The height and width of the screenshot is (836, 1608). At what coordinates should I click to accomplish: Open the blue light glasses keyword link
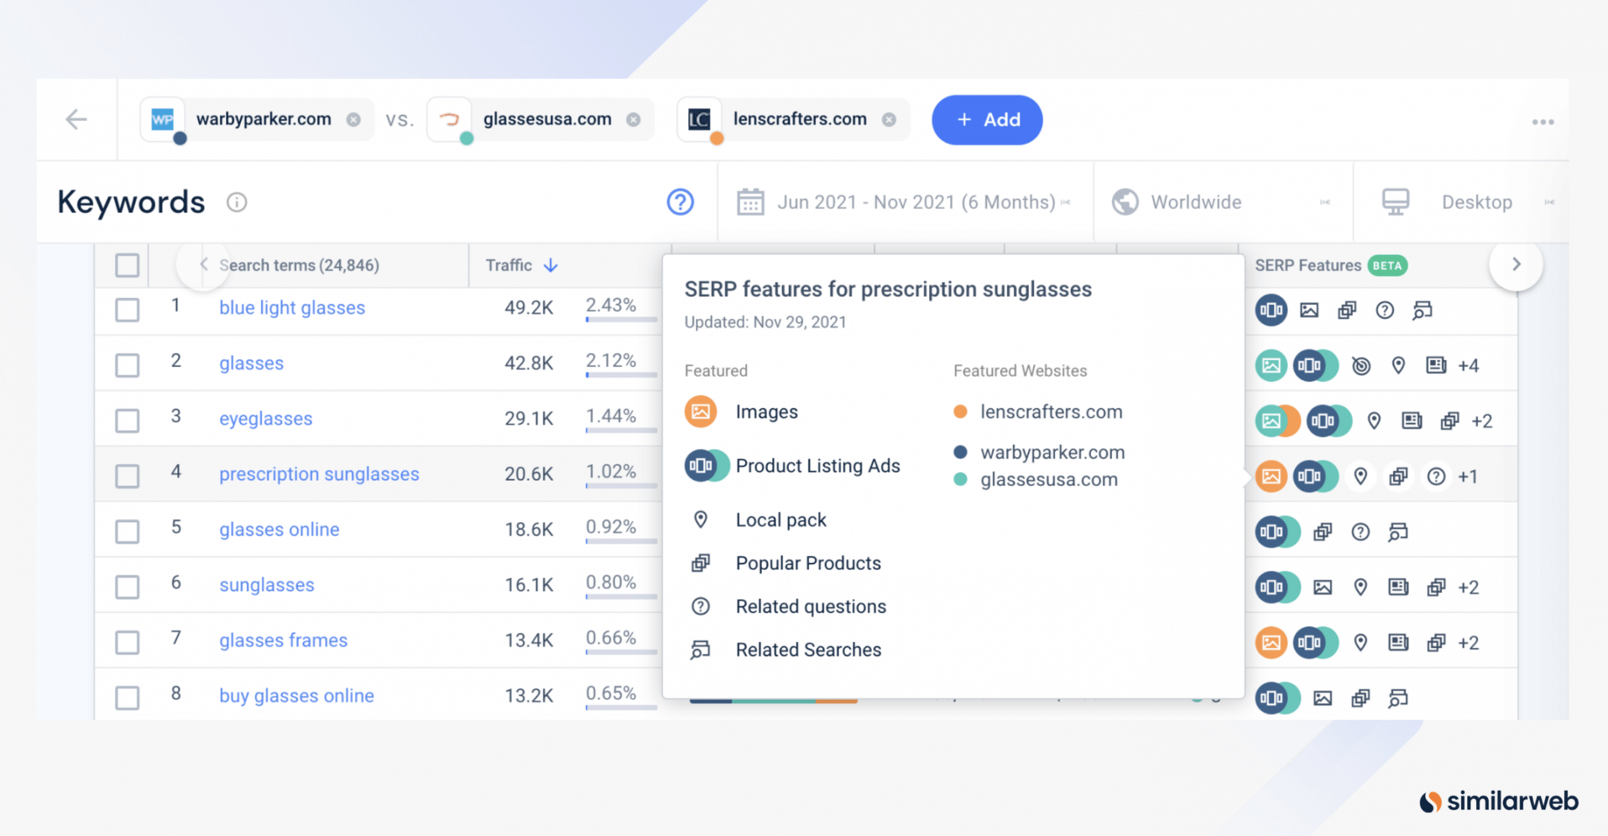[292, 308]
